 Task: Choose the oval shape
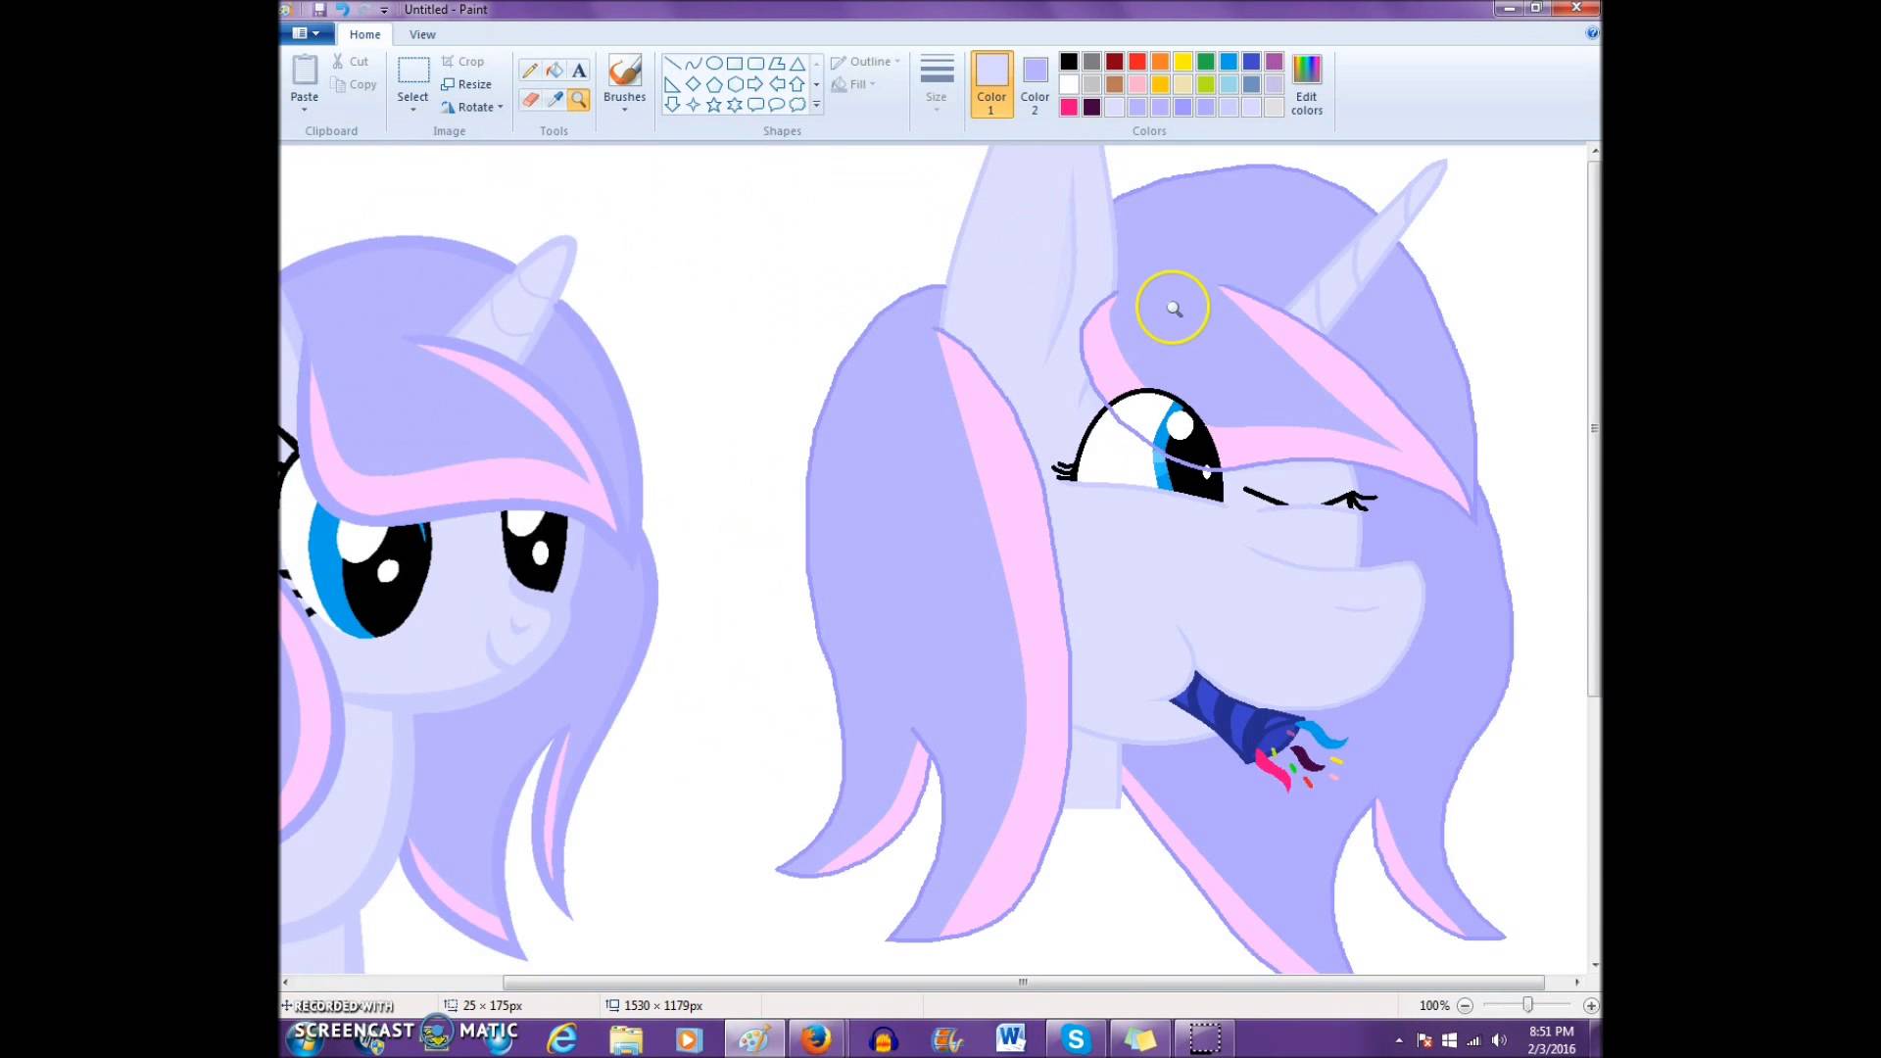point(714,64)
